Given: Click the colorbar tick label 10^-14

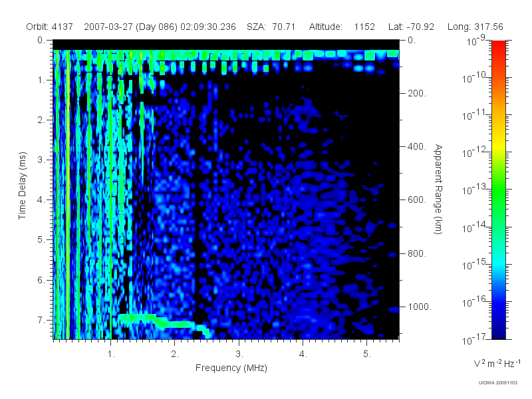Looking at the screenshot, I should click(475, 227).
